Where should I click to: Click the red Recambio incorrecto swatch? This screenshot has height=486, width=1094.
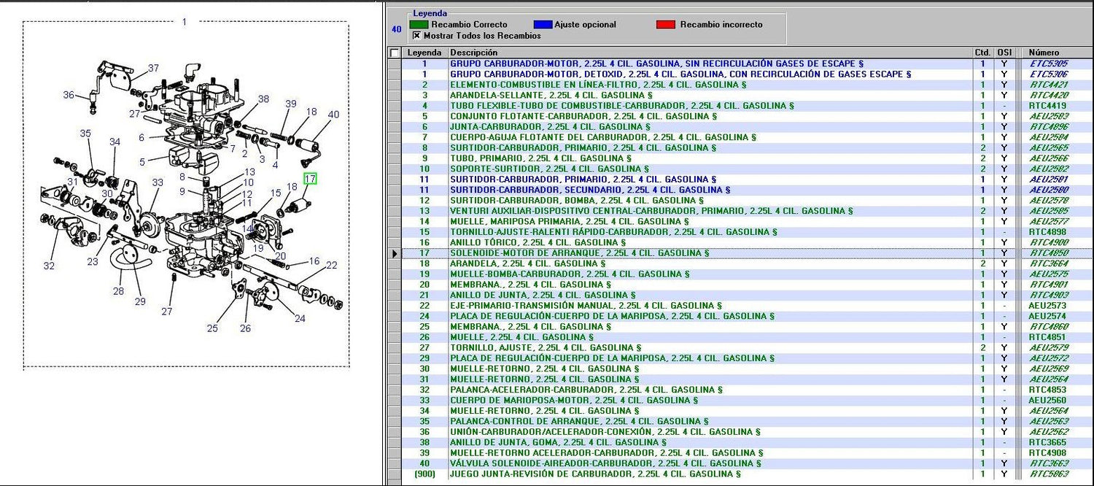tap(665, 25)
